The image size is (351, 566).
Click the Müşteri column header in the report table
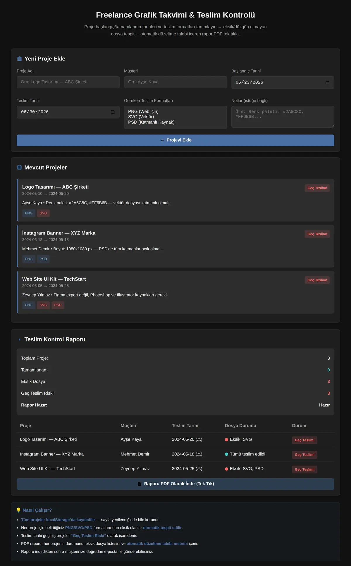click(128, 426)
